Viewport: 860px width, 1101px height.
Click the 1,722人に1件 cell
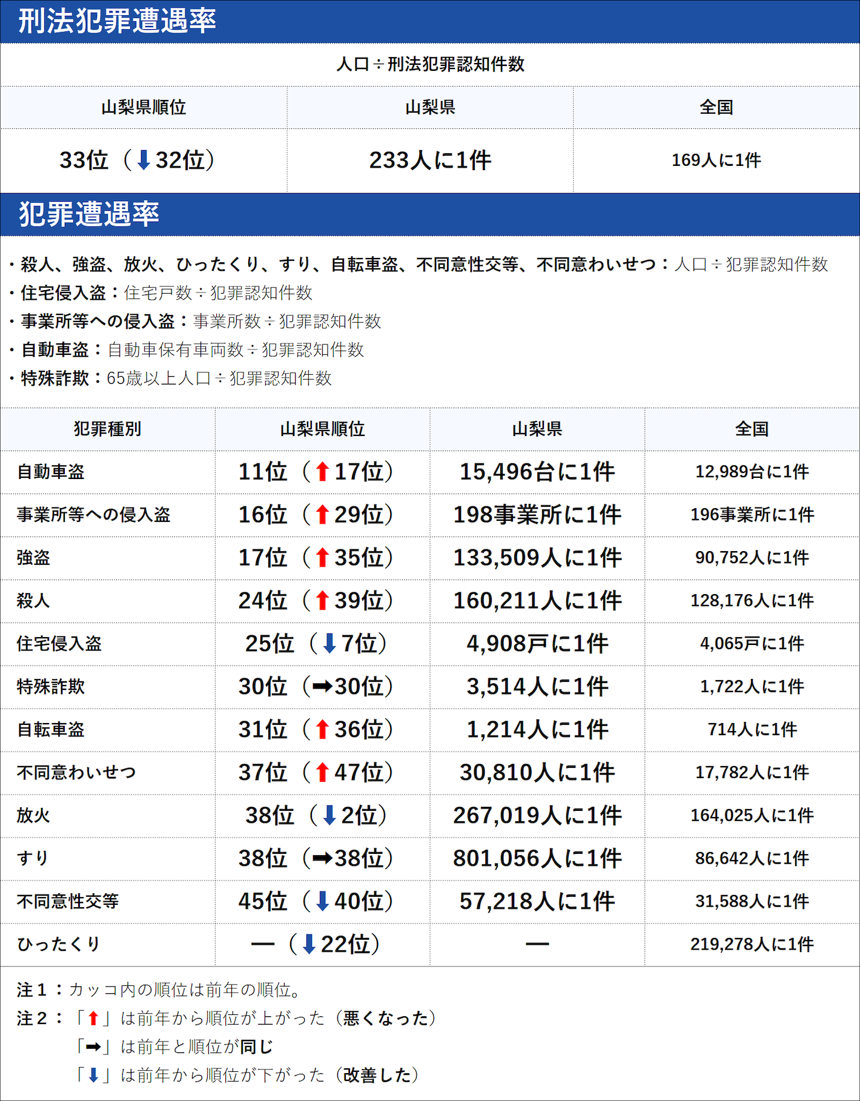[752, 687]
